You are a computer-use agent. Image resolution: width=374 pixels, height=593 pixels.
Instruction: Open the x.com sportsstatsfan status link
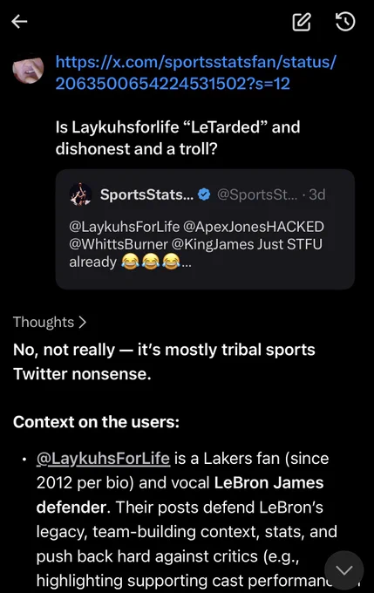tap(195, 72)
